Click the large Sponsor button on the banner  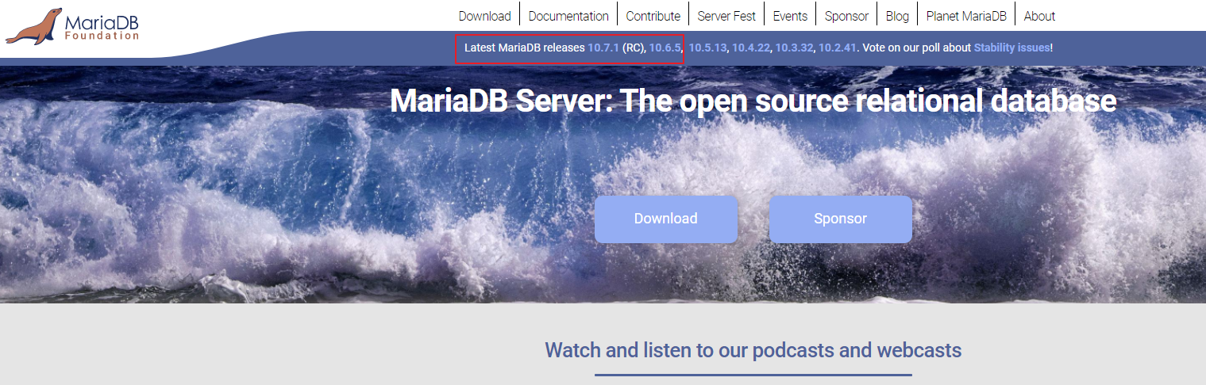(x=840, y=219)
